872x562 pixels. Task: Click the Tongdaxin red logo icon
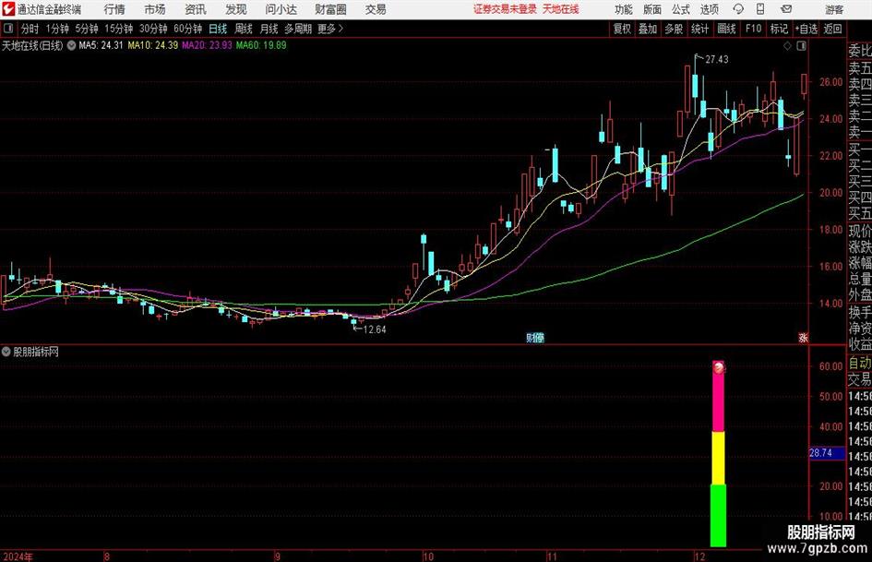[x=8, y=9]
